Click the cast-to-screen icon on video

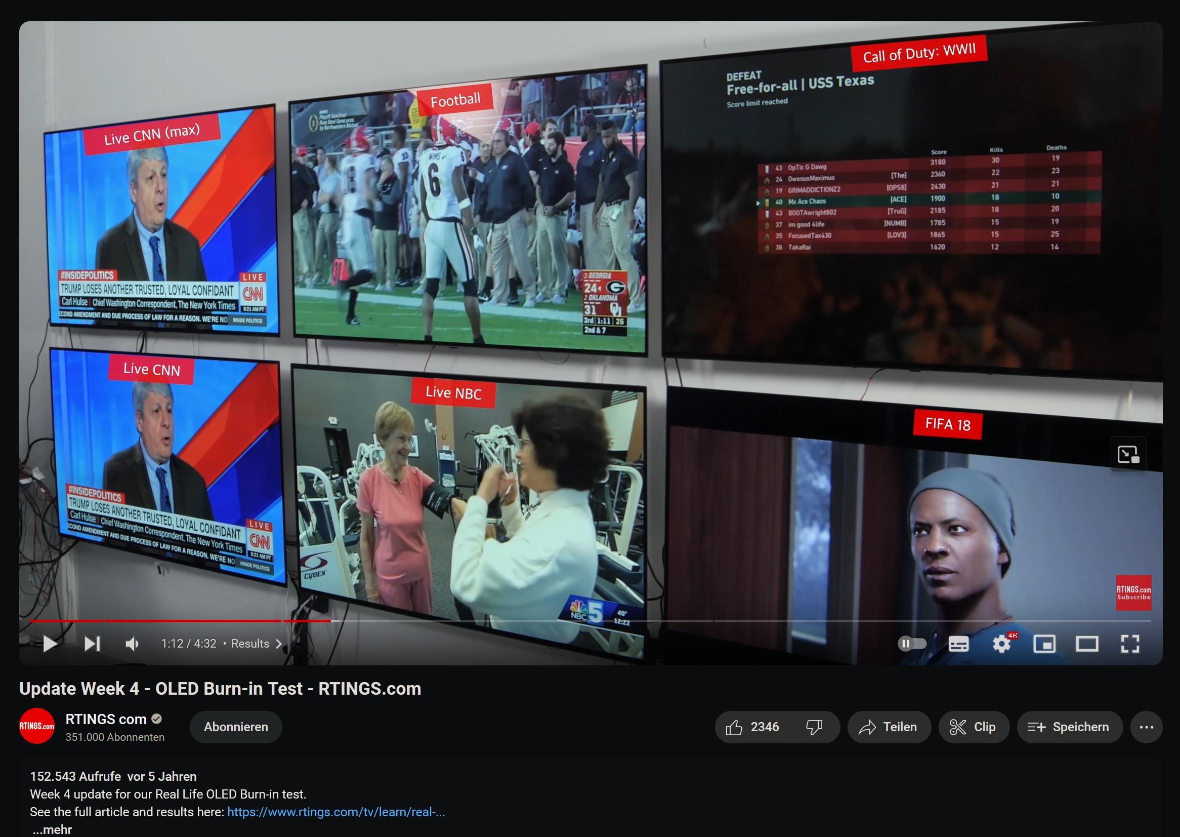coord(1128,454)
